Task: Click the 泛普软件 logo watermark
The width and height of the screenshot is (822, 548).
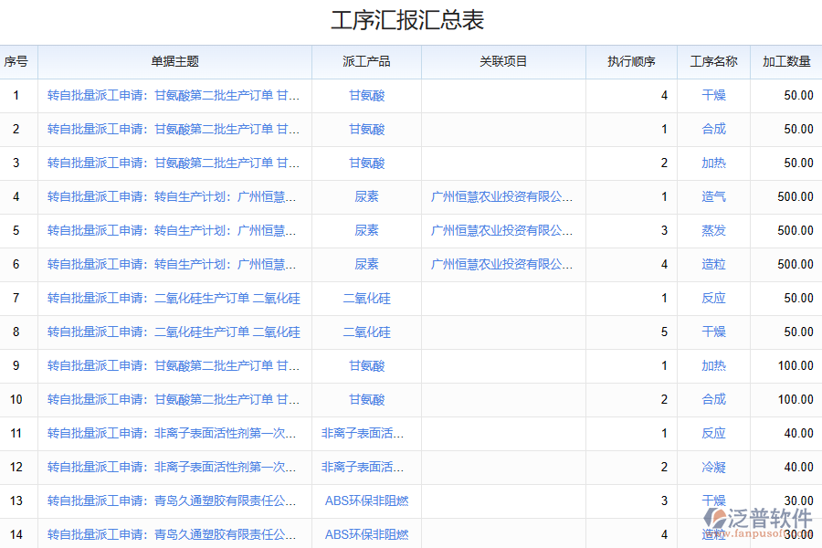Action: pyautogui.click(x=762, y=521)
